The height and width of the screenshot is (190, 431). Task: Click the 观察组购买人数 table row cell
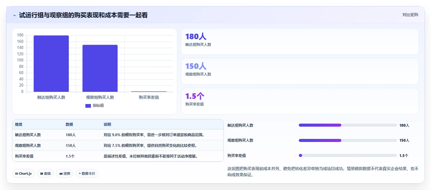(28, 146)
